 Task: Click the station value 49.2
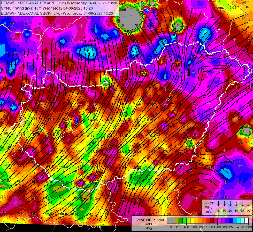tap(137, 183)
